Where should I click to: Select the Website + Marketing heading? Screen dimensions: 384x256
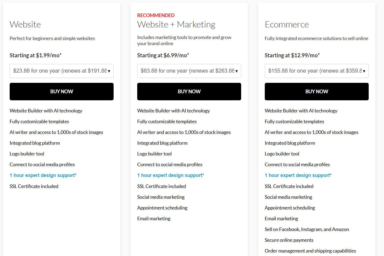pyautogui.click(x=176, y=24)
